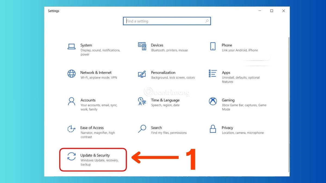The image size is (326, 183).
Task: Select the Search category magnifier icon
Action: click(142, 129)
